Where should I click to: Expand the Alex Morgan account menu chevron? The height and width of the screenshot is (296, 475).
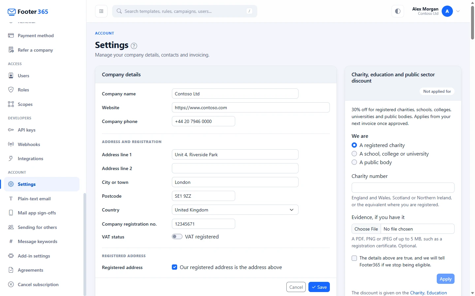458,11
